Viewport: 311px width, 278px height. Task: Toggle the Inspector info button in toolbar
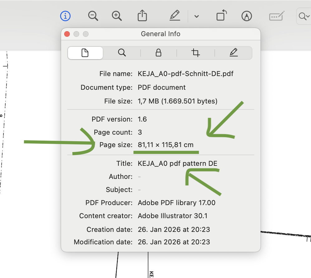[65, 16]
